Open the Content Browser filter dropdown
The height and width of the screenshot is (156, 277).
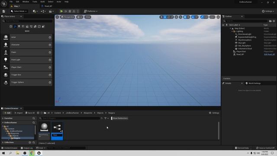click(106, 118)
